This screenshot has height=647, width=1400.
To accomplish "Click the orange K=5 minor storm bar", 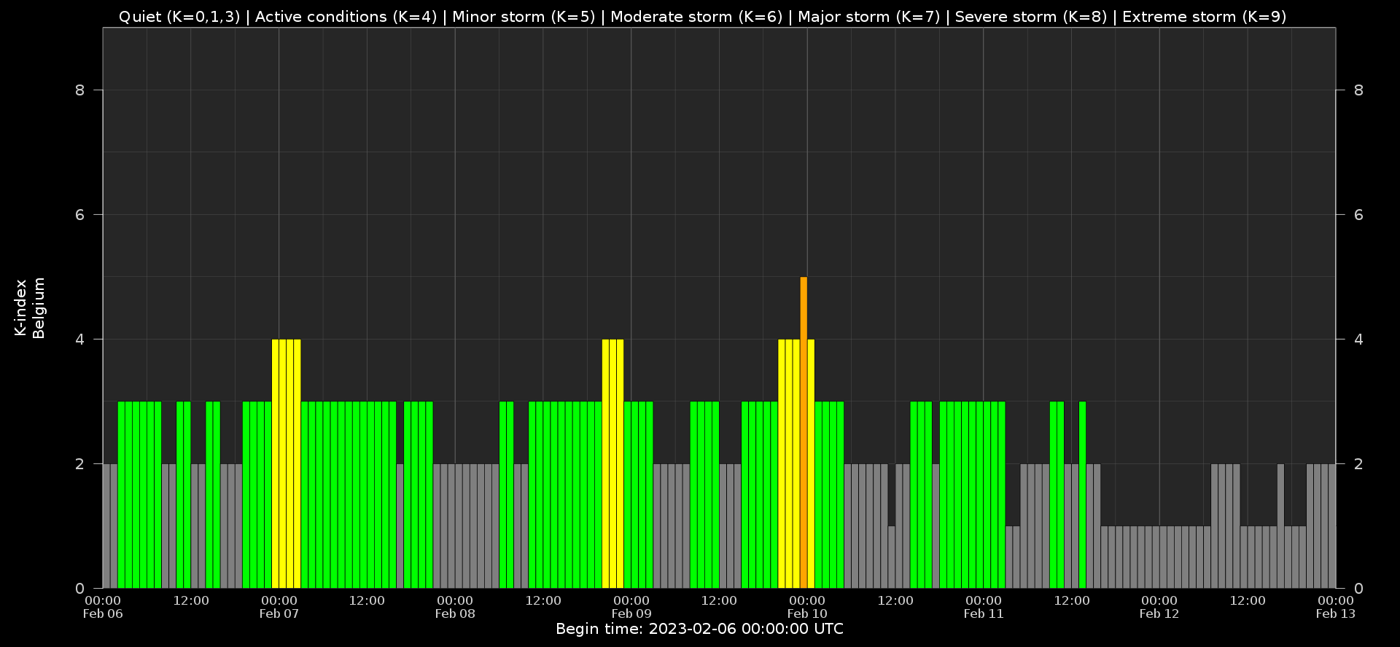I will pyautogui.click(x=804, y=432).
